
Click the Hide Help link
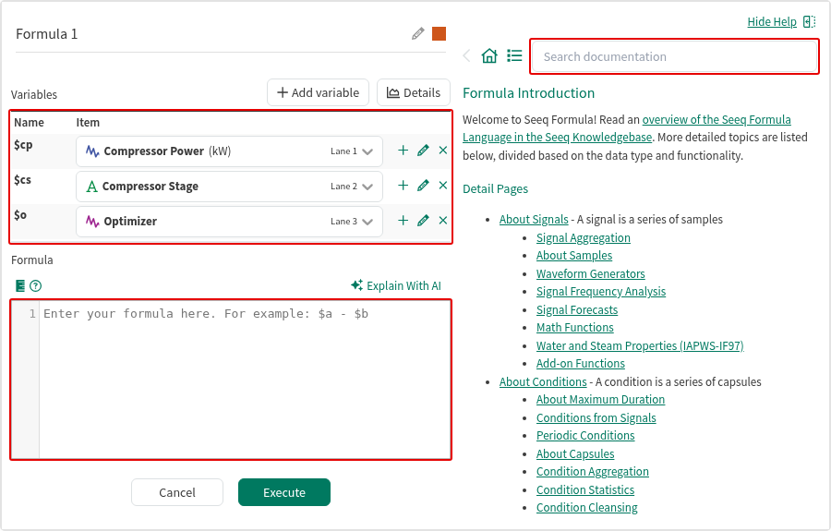(x=772, y=22)
